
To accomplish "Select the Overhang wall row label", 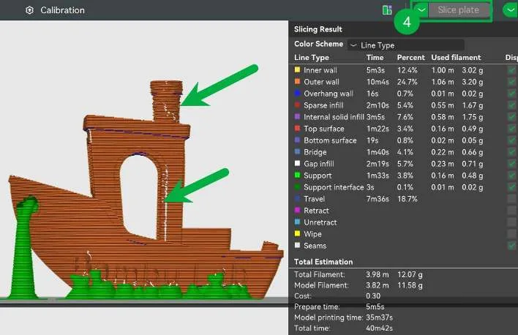I will click(x=329, y=94).
